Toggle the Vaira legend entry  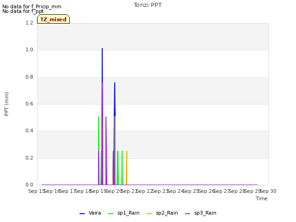pyautogui.click(x=90, y=213)
